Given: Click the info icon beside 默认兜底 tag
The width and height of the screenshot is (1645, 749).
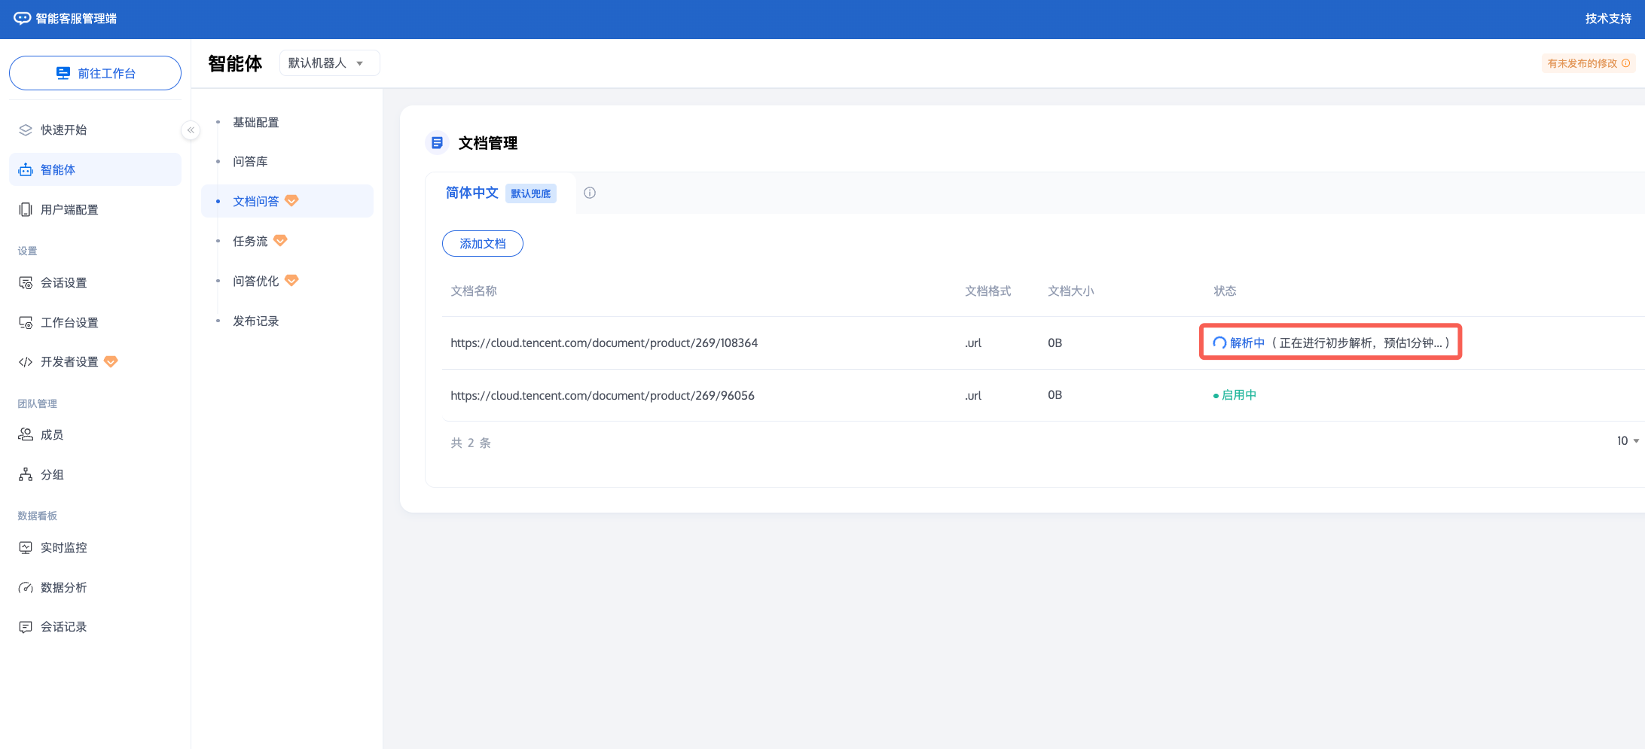Looking at the screenshot, I should [x=590, y=193].
